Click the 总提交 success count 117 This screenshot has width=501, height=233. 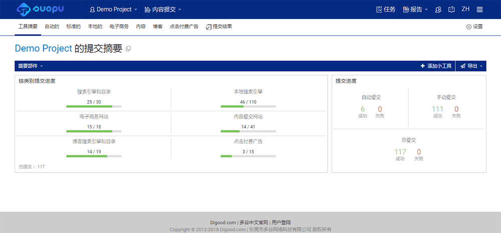tap(400, 152)
